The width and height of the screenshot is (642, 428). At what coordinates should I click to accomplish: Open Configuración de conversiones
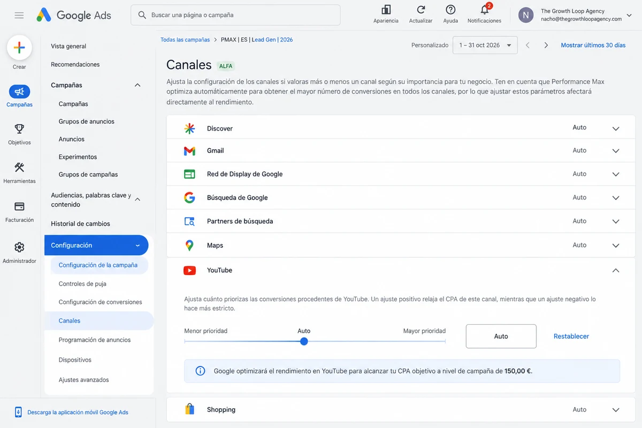click(x=101, y=302)
